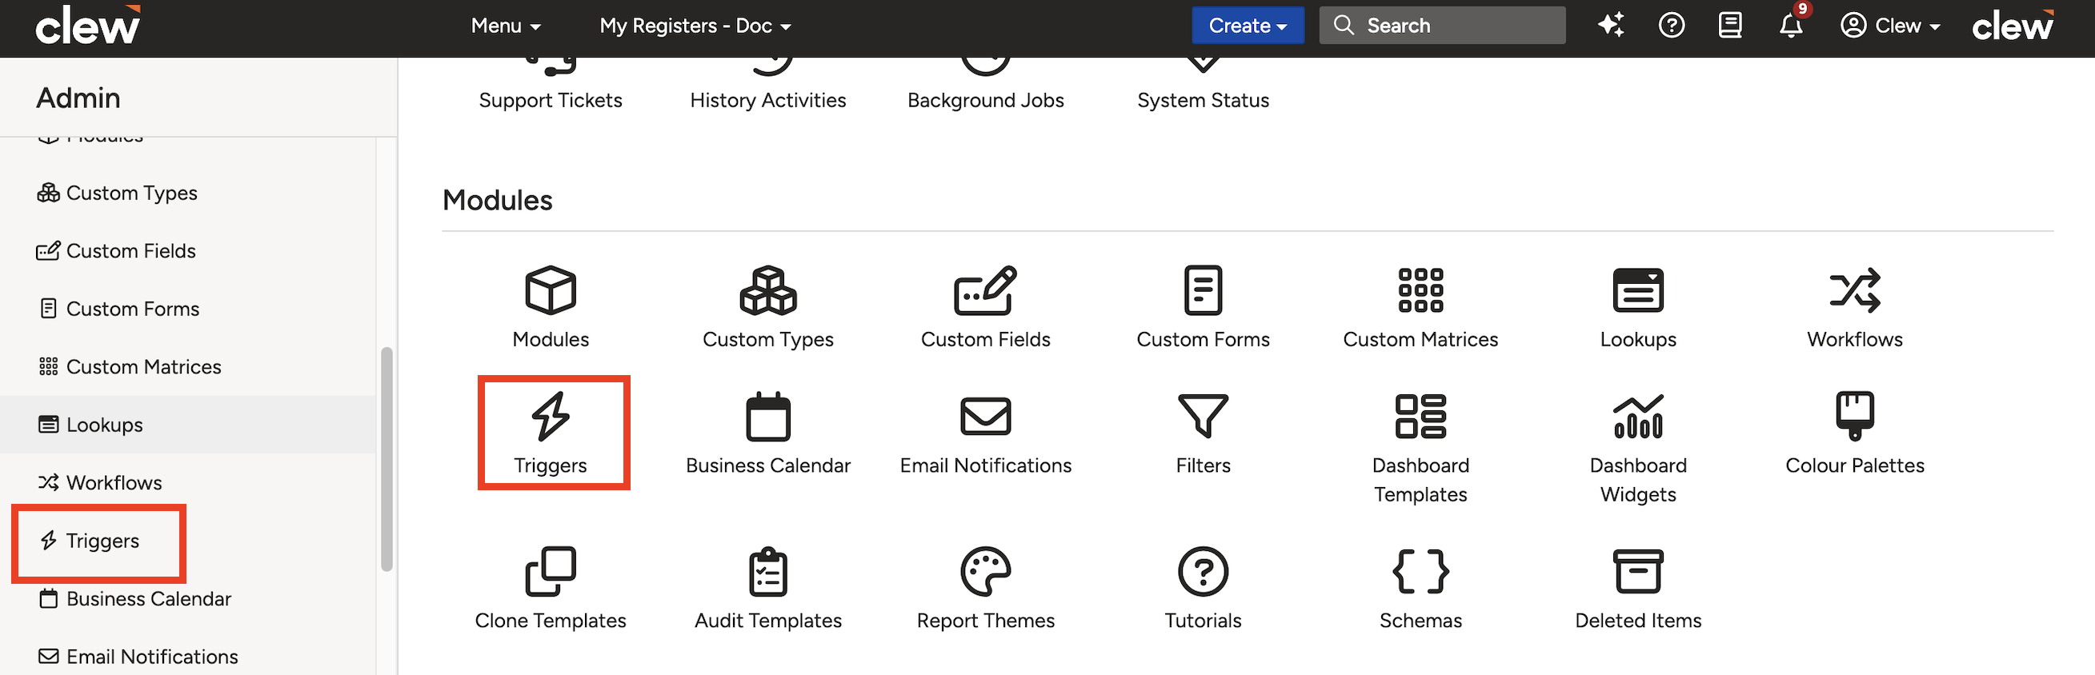Select Custom Forms in the Admin sidebar
The width and height of the screenshot is (2095, 675).
118,309
